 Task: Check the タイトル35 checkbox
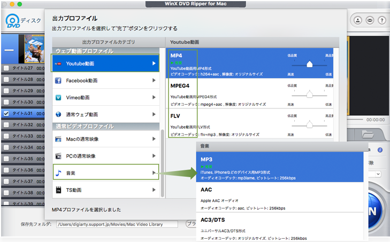[6, 159]
